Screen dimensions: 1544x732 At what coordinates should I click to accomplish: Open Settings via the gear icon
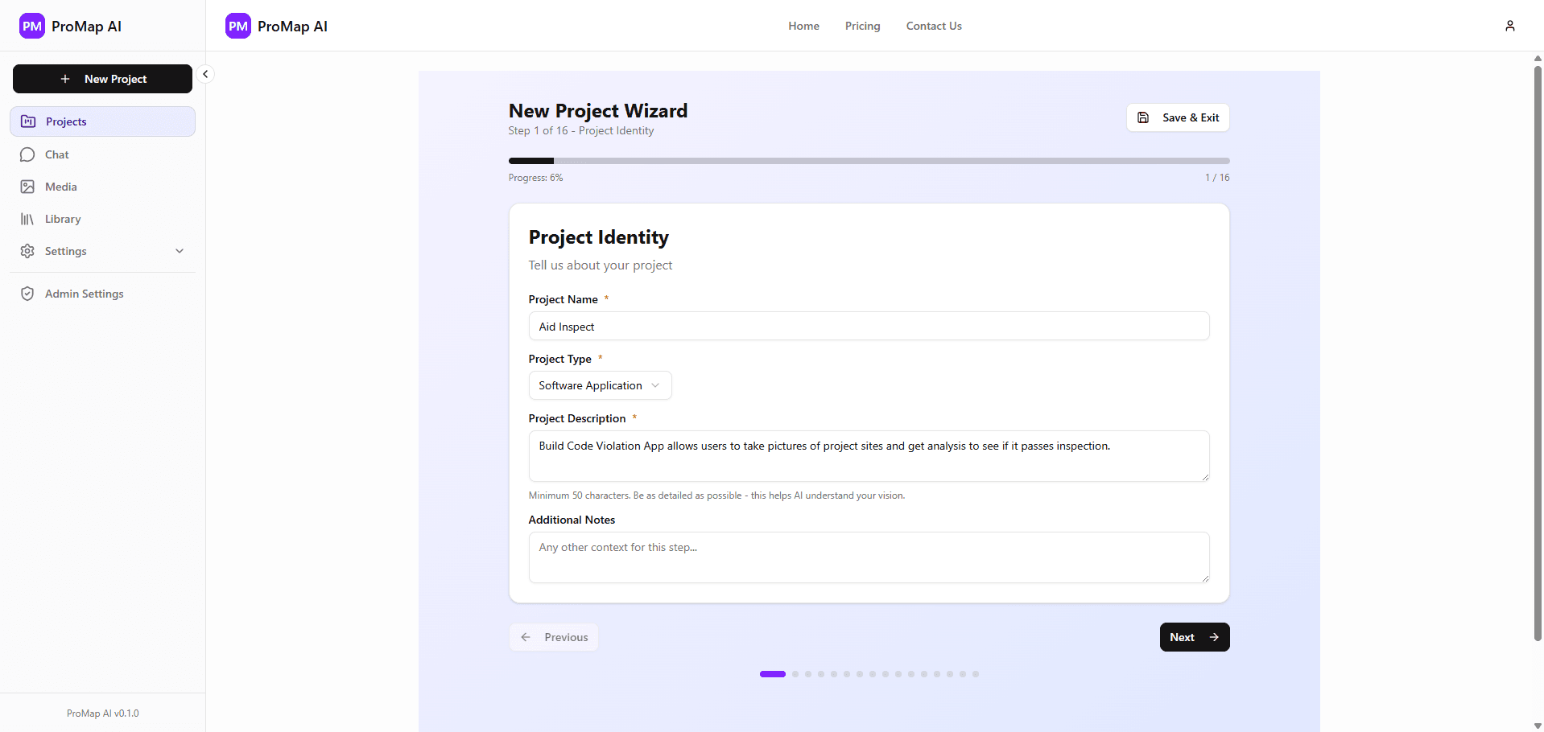(27, 250)
